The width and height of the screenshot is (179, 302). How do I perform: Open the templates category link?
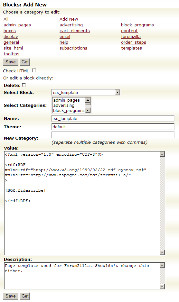(x=131, y=48)
